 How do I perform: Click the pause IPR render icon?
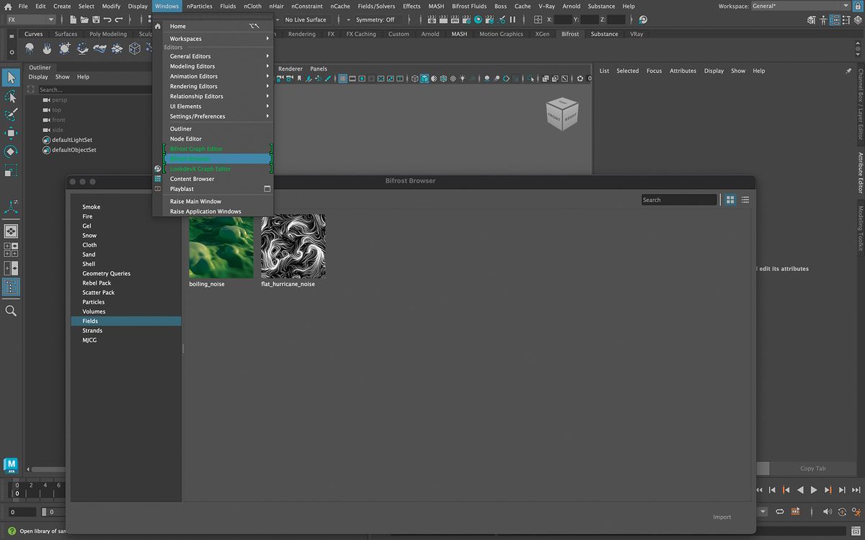tap(513, 19)
